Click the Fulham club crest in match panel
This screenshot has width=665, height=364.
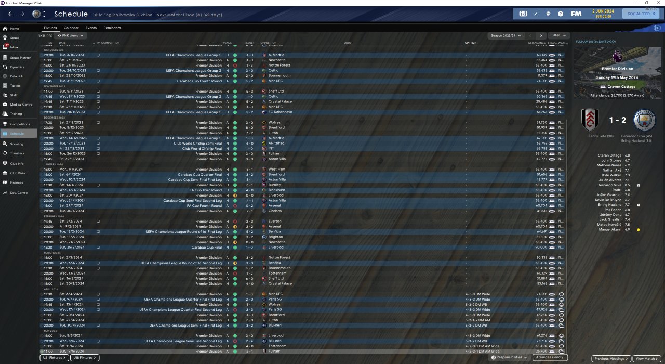[x=590, y=120]
